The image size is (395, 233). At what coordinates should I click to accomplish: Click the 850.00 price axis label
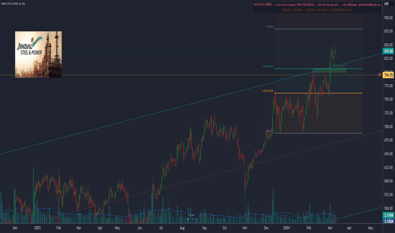388,45
